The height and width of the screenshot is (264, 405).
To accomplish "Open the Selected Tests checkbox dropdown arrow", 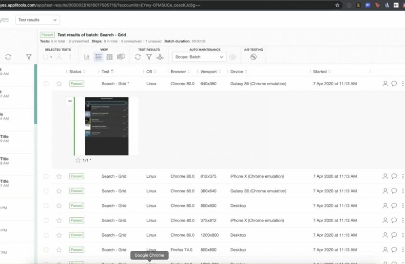I will coord(51,57).
